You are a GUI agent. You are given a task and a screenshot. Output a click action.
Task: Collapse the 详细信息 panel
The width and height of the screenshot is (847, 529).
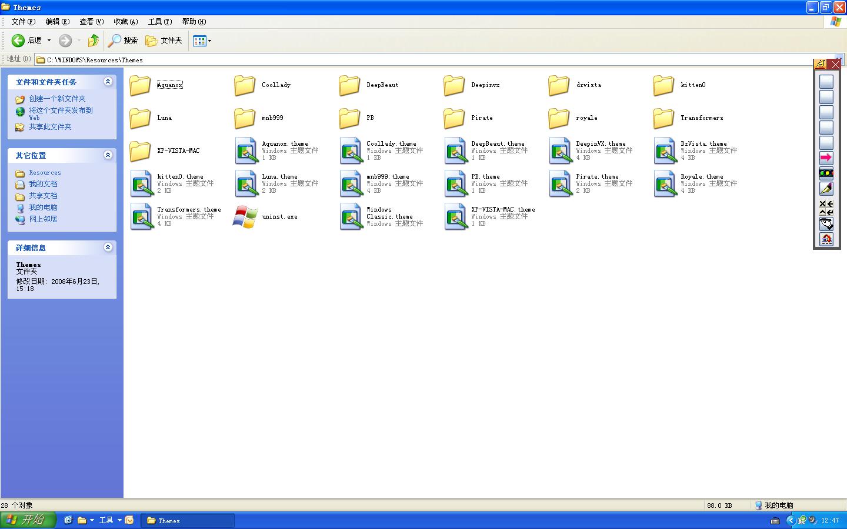point(108,247)
